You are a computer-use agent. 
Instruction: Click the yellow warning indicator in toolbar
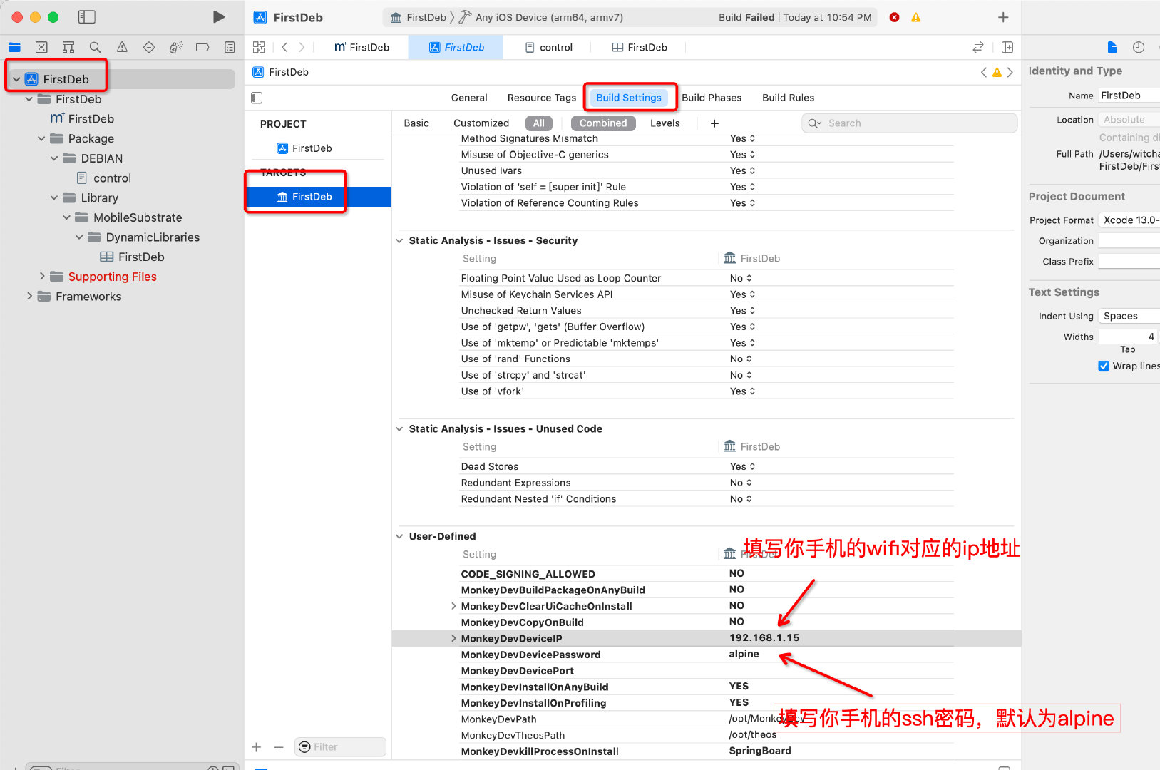point(916,17)
